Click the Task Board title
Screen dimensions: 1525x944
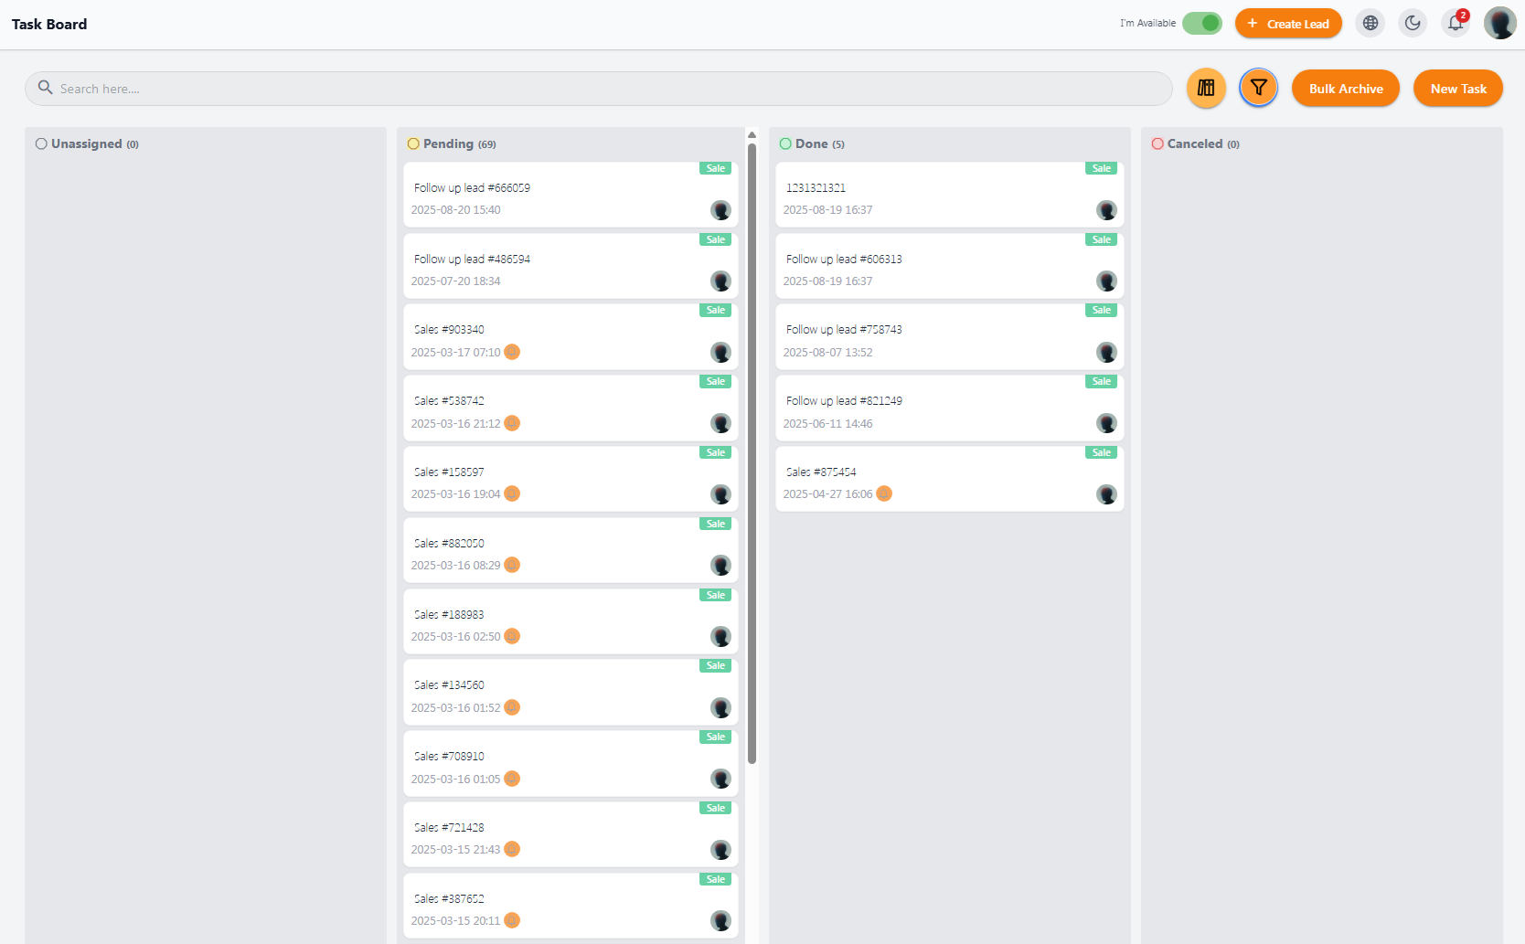click(x=49, y=25)
